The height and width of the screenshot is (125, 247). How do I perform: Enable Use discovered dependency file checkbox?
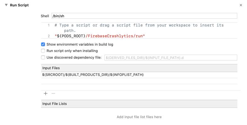[x=43, y=57]
